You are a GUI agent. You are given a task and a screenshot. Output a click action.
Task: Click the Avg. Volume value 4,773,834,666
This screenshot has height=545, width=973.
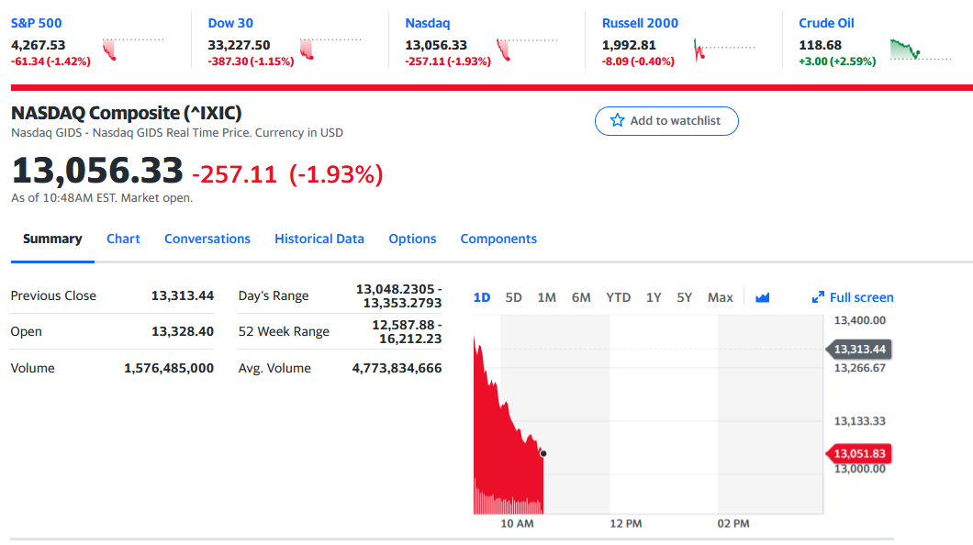(x=397, y=368)
